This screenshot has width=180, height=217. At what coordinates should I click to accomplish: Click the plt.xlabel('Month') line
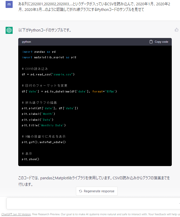(x=39, y=114)
